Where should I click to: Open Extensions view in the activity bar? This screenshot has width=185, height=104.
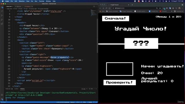[2, 24]
